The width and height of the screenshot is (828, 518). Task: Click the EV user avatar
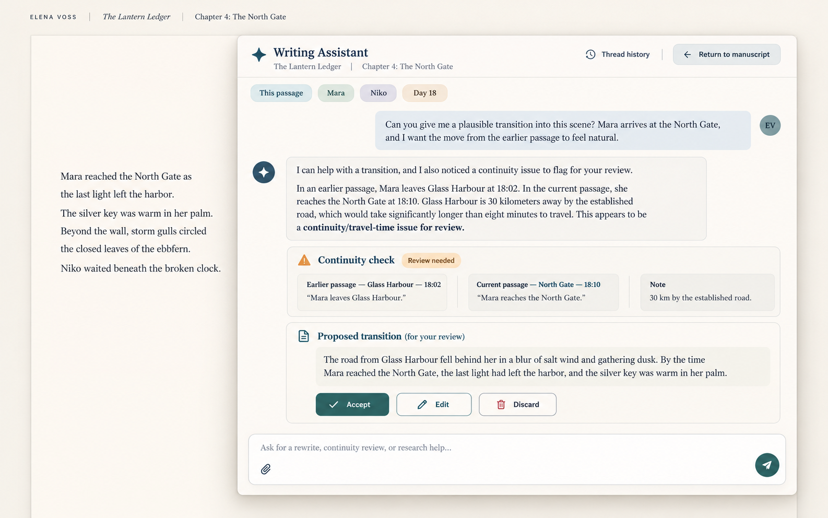pos(770,125)
